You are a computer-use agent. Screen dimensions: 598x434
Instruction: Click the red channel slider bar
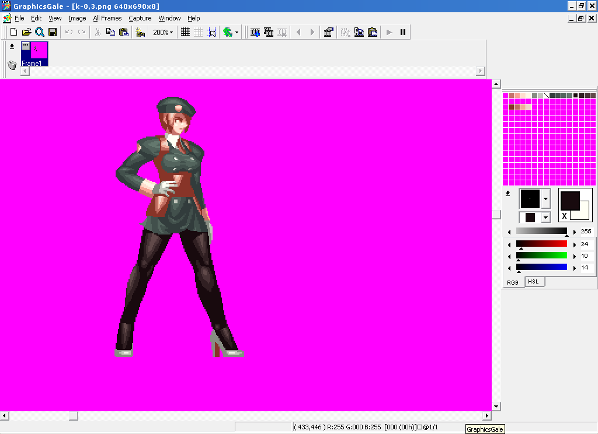(541, 244)
